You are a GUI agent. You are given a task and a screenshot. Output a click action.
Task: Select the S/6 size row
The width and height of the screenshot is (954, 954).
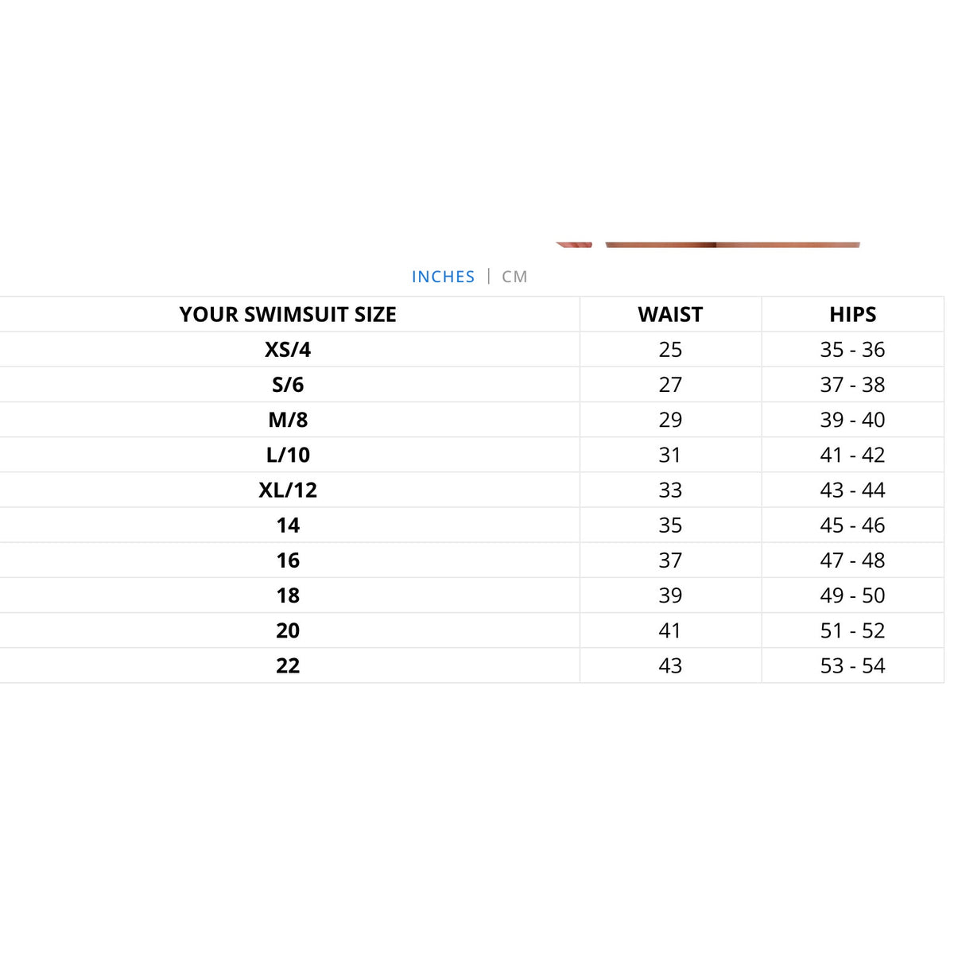472,384
